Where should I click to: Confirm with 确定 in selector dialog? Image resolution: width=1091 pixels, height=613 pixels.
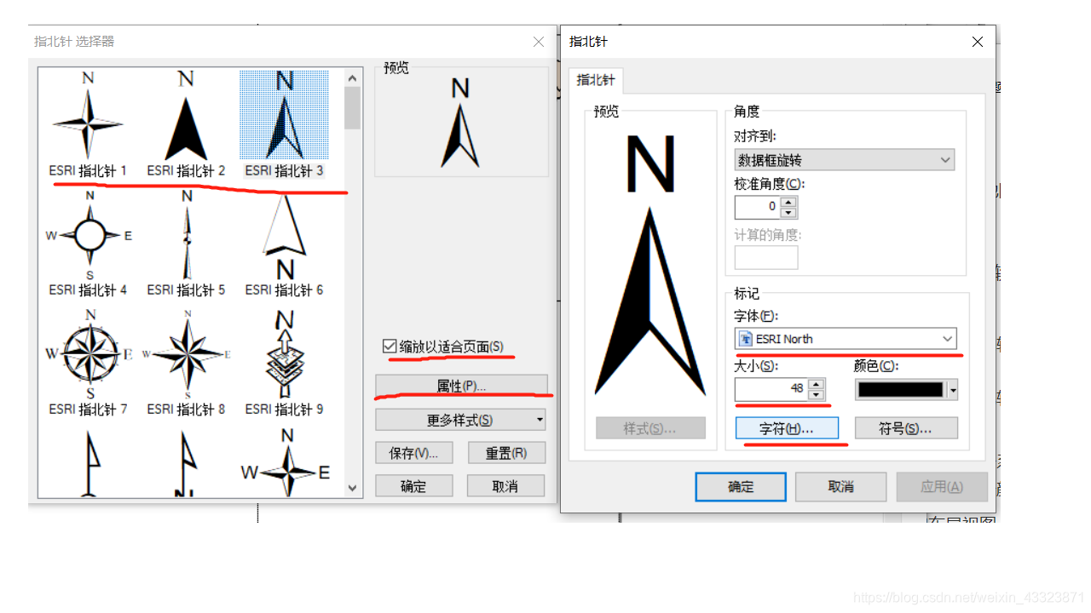[413, 486]
